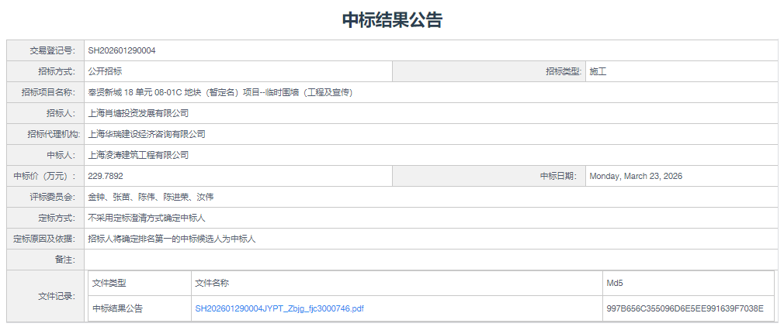The height and width of the screenshot is (327, 784).
Task: Click the winning bid price 229.7892
Action: coord(106,176)
